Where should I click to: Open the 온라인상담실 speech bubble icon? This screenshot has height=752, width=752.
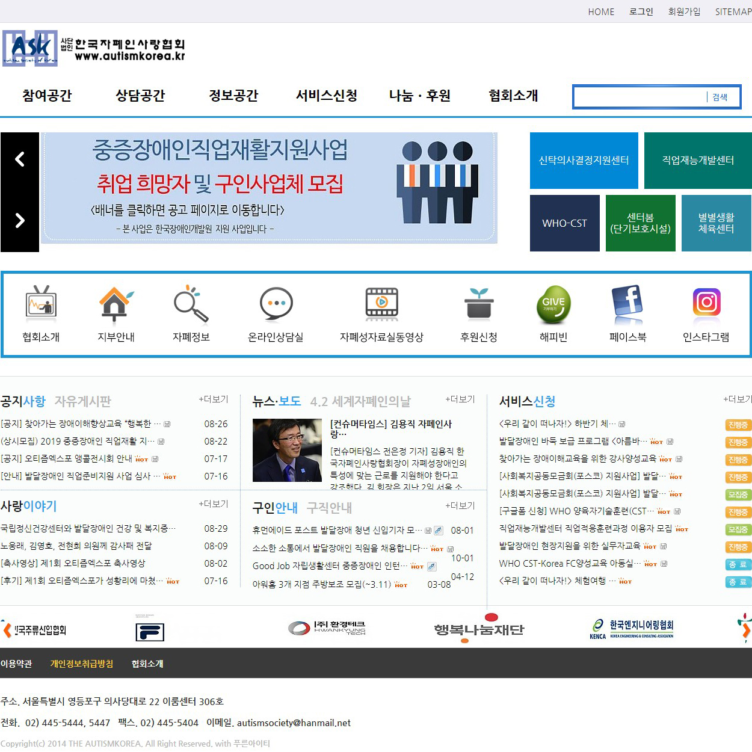(276, 304)
